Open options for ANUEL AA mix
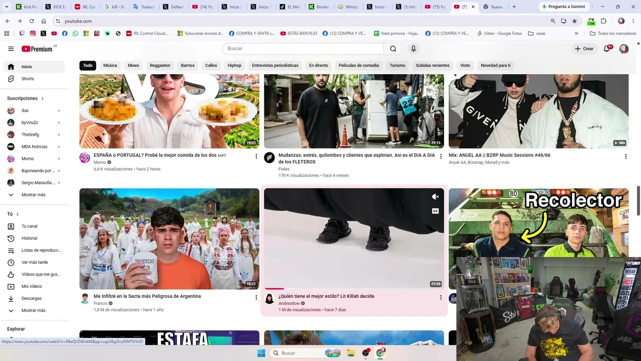This screenshot has width=641, height=361. click(625, 156)
